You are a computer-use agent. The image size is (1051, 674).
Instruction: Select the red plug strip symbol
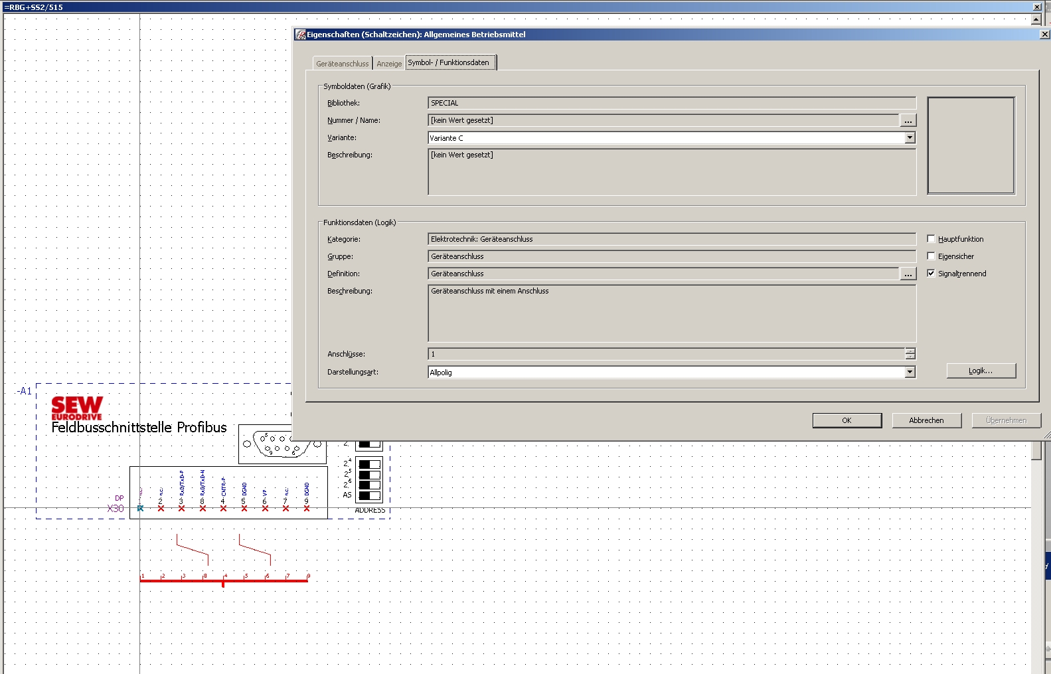[x=224, y=580]
